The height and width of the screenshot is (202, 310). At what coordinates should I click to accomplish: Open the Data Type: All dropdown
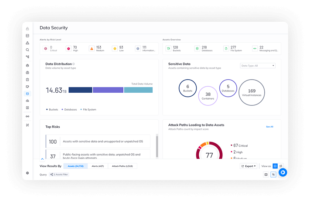coord(258,66)
